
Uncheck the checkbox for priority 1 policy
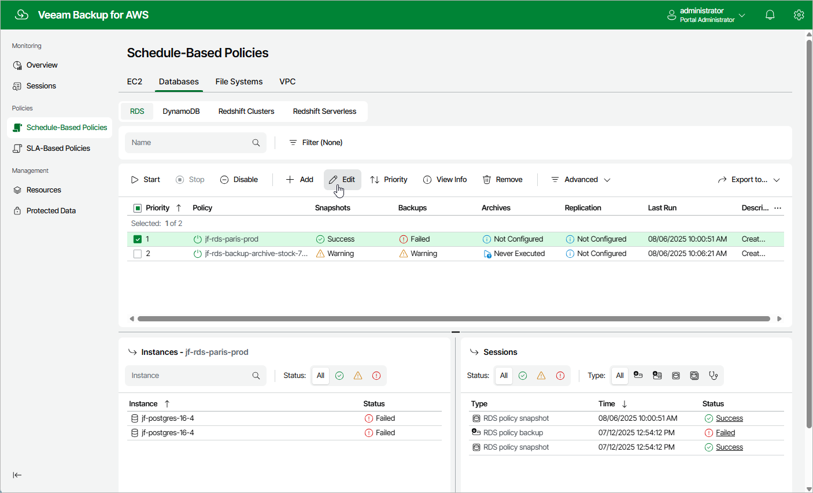(x=138, y=239)
